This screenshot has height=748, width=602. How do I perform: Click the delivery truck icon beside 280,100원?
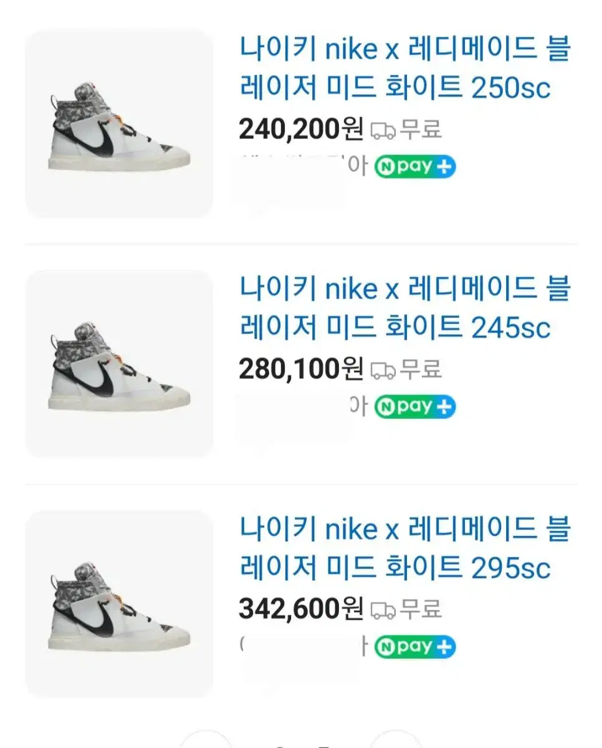[383, 370]
